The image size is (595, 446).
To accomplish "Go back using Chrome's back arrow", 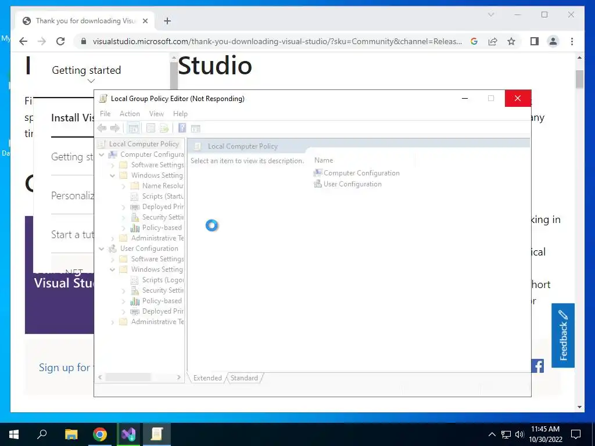I will (23, 41).
